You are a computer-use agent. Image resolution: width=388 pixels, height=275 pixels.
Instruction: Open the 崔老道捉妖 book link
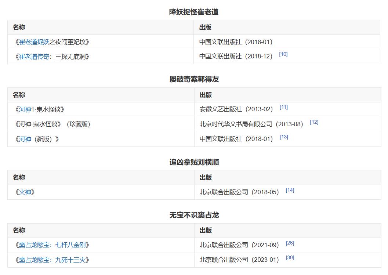tap(34, 42)
